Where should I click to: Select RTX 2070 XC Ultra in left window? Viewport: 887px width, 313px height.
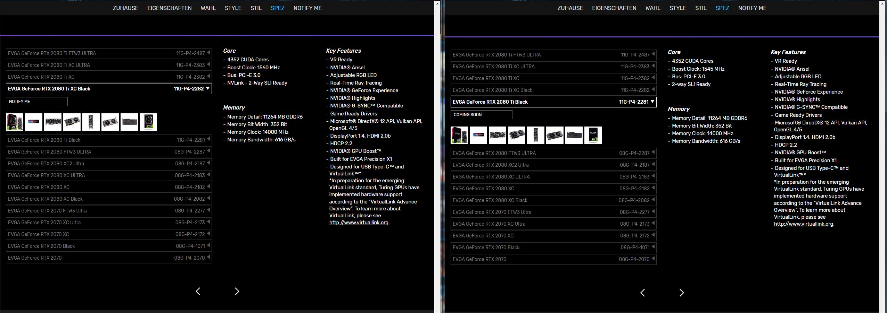point(109,223)
